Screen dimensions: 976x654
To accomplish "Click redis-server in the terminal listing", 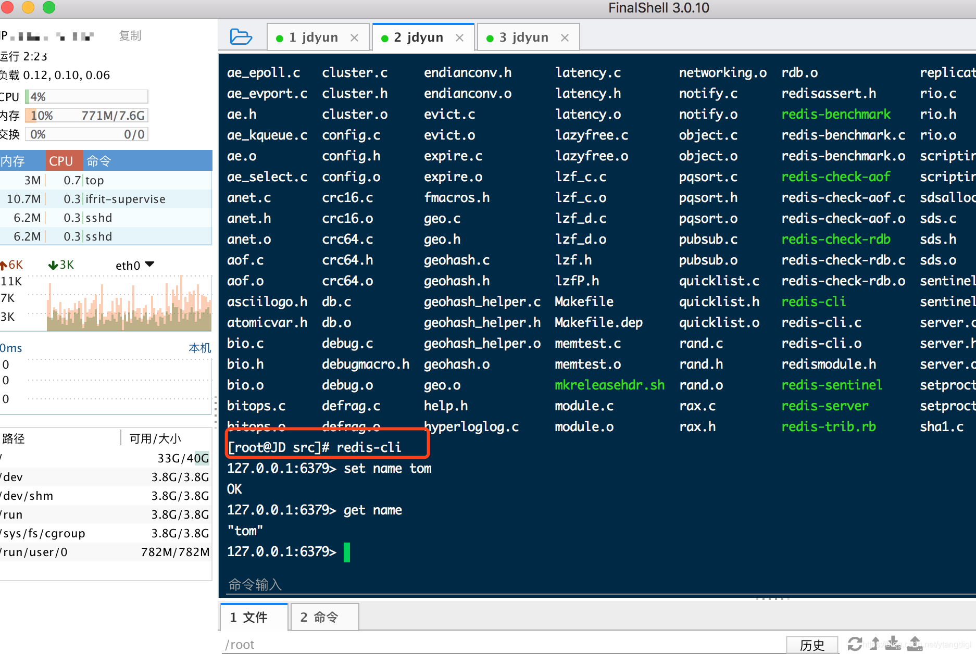I will pos(825,406).
